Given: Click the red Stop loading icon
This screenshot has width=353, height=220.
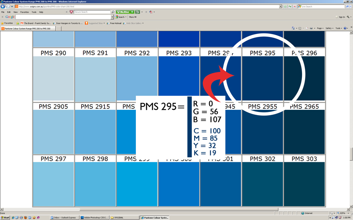Looking at the screenshot, I should [x=295, y=6].
